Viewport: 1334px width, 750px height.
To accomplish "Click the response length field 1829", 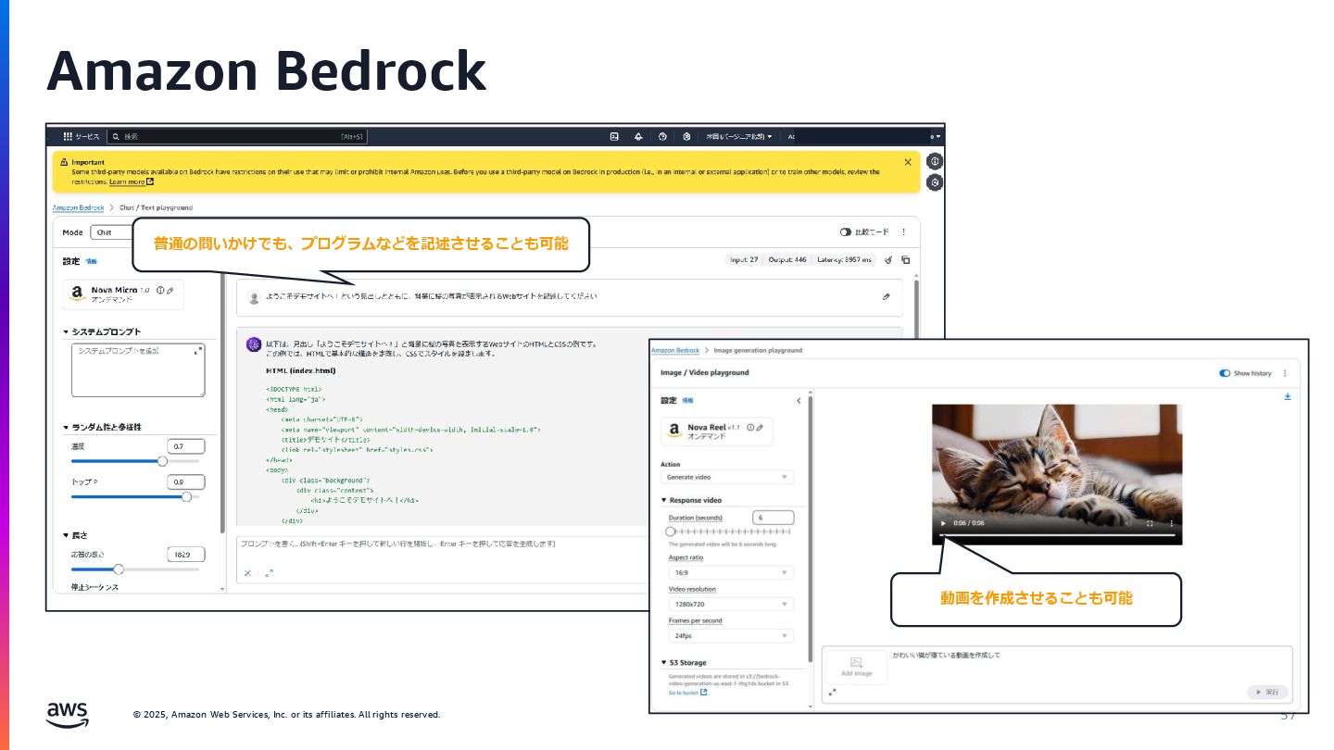I will click(x=186, y=555).
